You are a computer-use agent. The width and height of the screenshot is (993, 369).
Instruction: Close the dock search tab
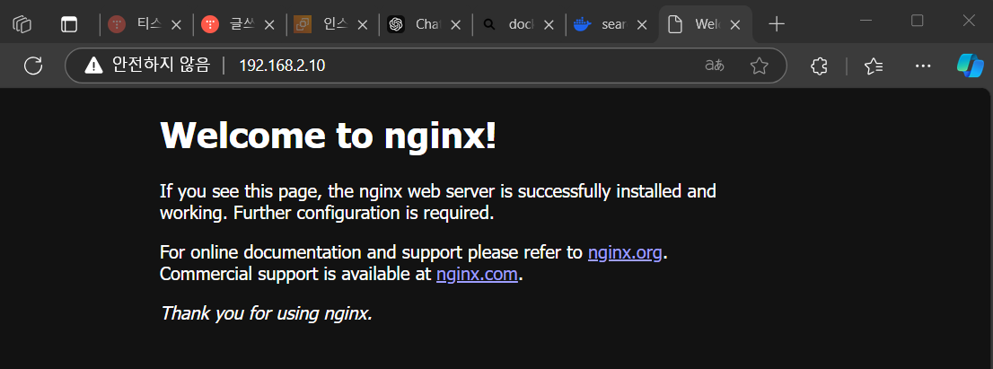549,24
